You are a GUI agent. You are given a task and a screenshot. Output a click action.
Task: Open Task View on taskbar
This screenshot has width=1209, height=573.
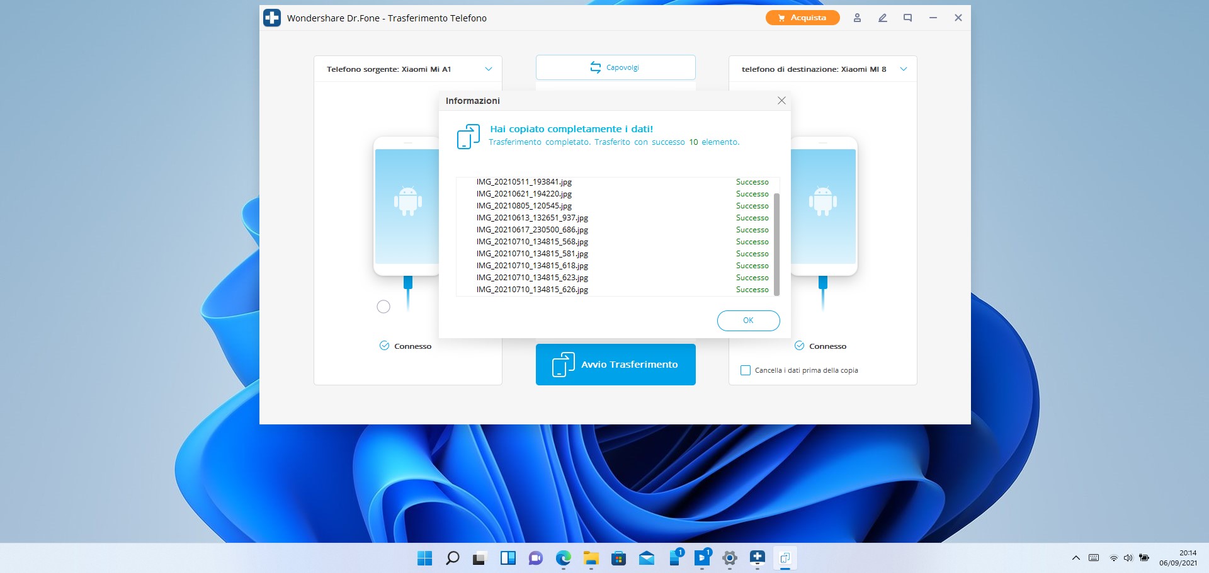(480, 558)
